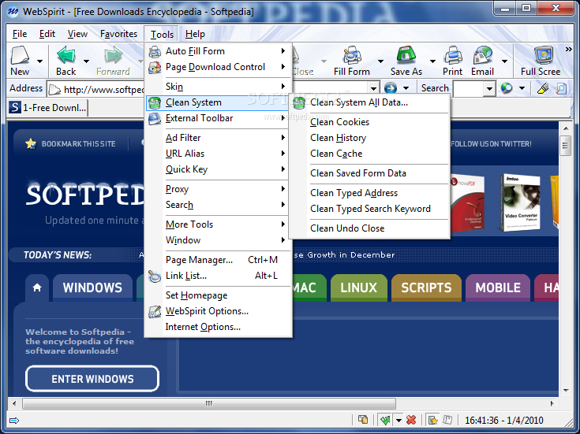The height and width of the screenshot is (434, 580).
Task: Choose Clean Saved Form Data
Action: 369,173
